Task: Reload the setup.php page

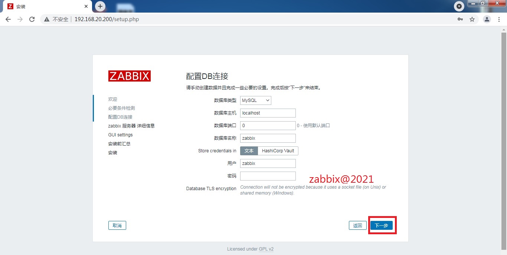Action: click(x=32, y=19)
